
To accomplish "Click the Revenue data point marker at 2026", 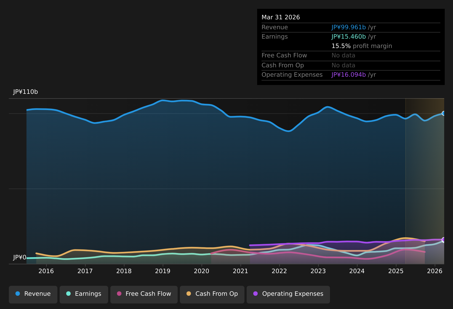I will click(x=444, y=113).
